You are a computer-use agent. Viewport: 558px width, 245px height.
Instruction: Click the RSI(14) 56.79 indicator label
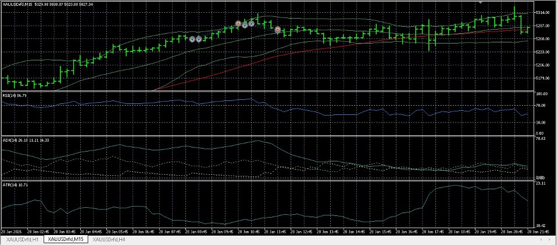pyautogui.click(x=15, y=95)
